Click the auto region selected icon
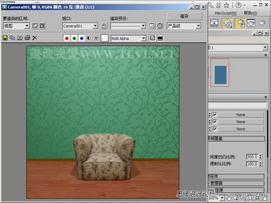The height and width of the screenshot is (203, 271). 42,26
